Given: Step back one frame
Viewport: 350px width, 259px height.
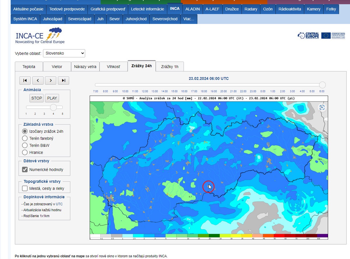Looking at the screenshot, I should [38, 81].
